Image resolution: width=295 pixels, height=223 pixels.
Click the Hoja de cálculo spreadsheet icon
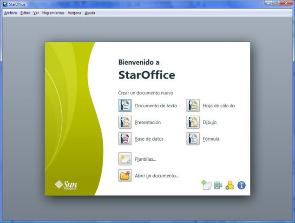click(193, 105)
